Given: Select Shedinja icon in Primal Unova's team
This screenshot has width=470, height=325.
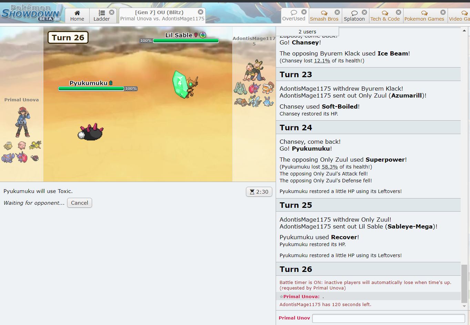Looking at the screenshot, I should [8, 145].
